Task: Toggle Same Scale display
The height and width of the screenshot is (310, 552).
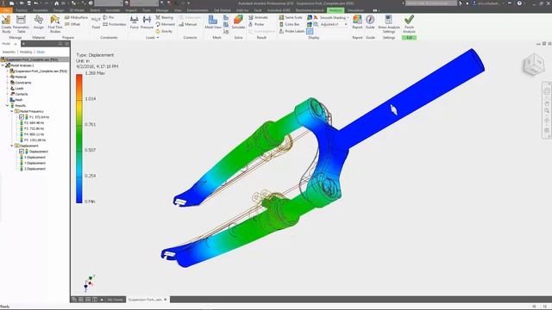Action: [x=291, y=17]
